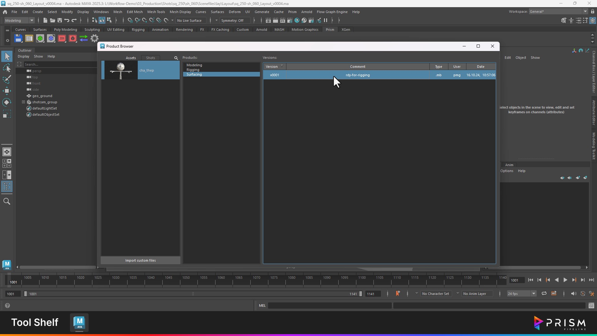
Task: Open the Script Editor icon
Action: pos(591,306)
